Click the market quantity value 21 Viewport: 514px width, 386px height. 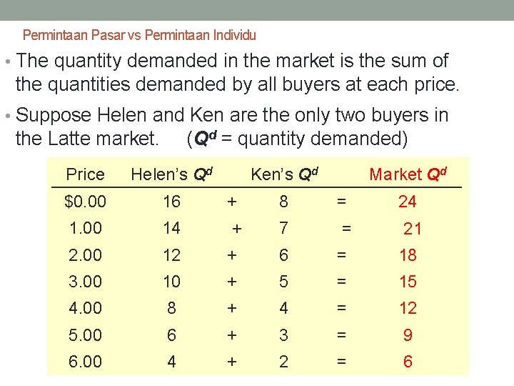tap(413, 229)
